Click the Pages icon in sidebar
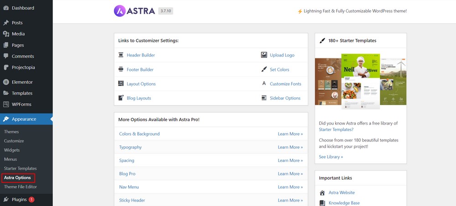Viewport: 456px width, 206px height. [6, 45]
